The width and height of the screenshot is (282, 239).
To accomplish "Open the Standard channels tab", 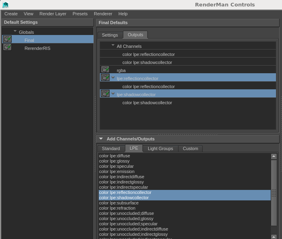I will 111,148.
